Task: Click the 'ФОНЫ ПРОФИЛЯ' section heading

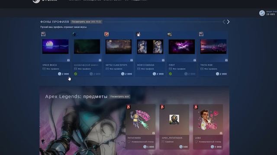Action: [x=55, y=22]
